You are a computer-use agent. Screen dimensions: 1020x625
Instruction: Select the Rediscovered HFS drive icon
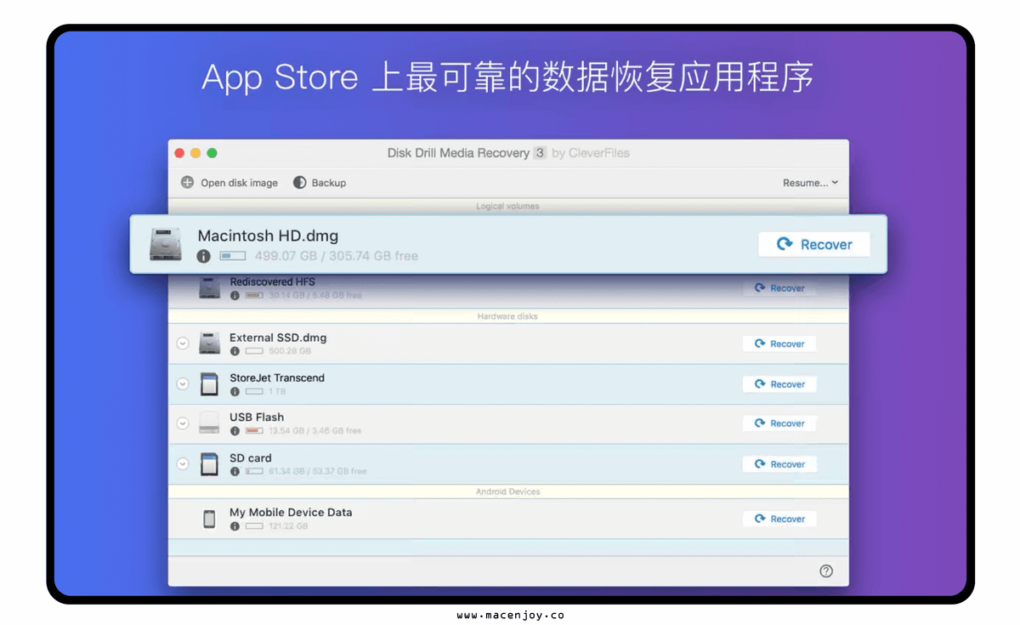pyautogui.click(x=210, y=287)
